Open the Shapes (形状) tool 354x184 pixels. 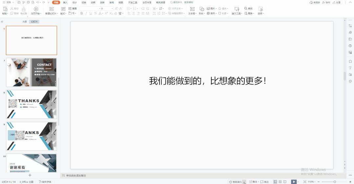[202, 10]
